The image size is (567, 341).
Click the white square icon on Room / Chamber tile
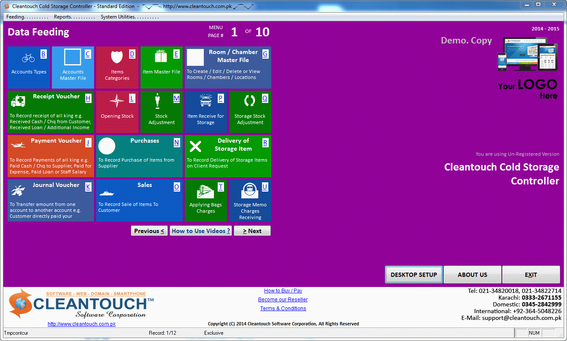[x=195, y=57]
